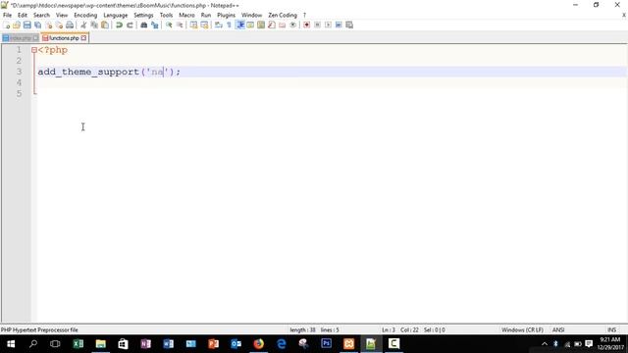Screen dimensions: 628x353
Task: Open the View menu
Action: 62,16
